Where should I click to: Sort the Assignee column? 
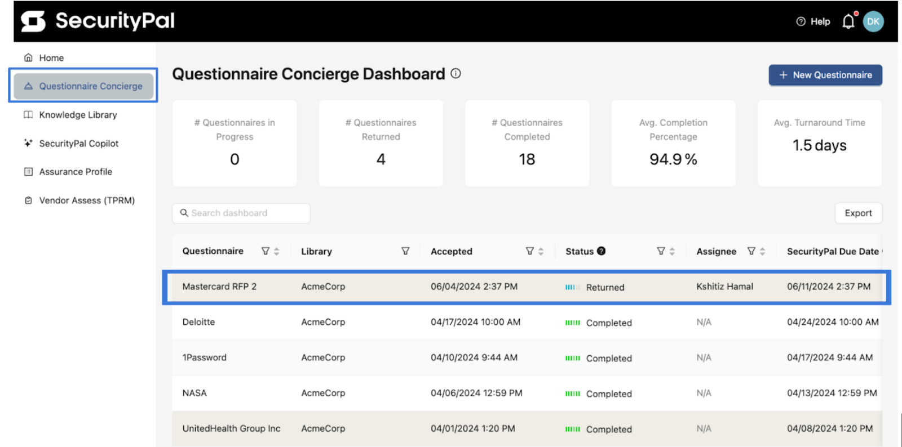[x=763, y=251]
